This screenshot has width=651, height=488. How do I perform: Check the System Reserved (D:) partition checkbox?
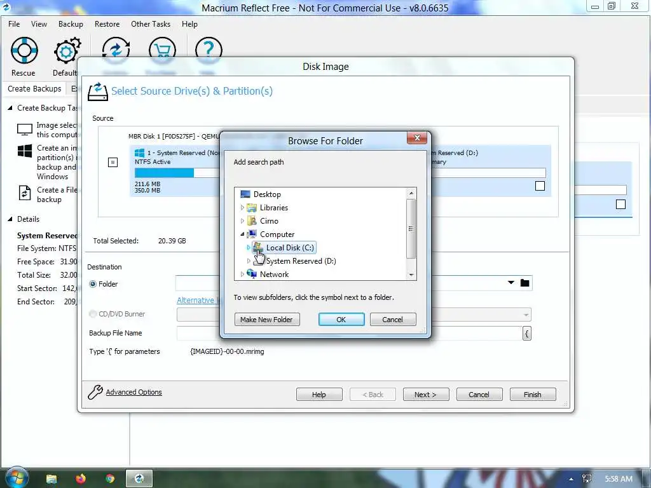(x=540, y=186)
